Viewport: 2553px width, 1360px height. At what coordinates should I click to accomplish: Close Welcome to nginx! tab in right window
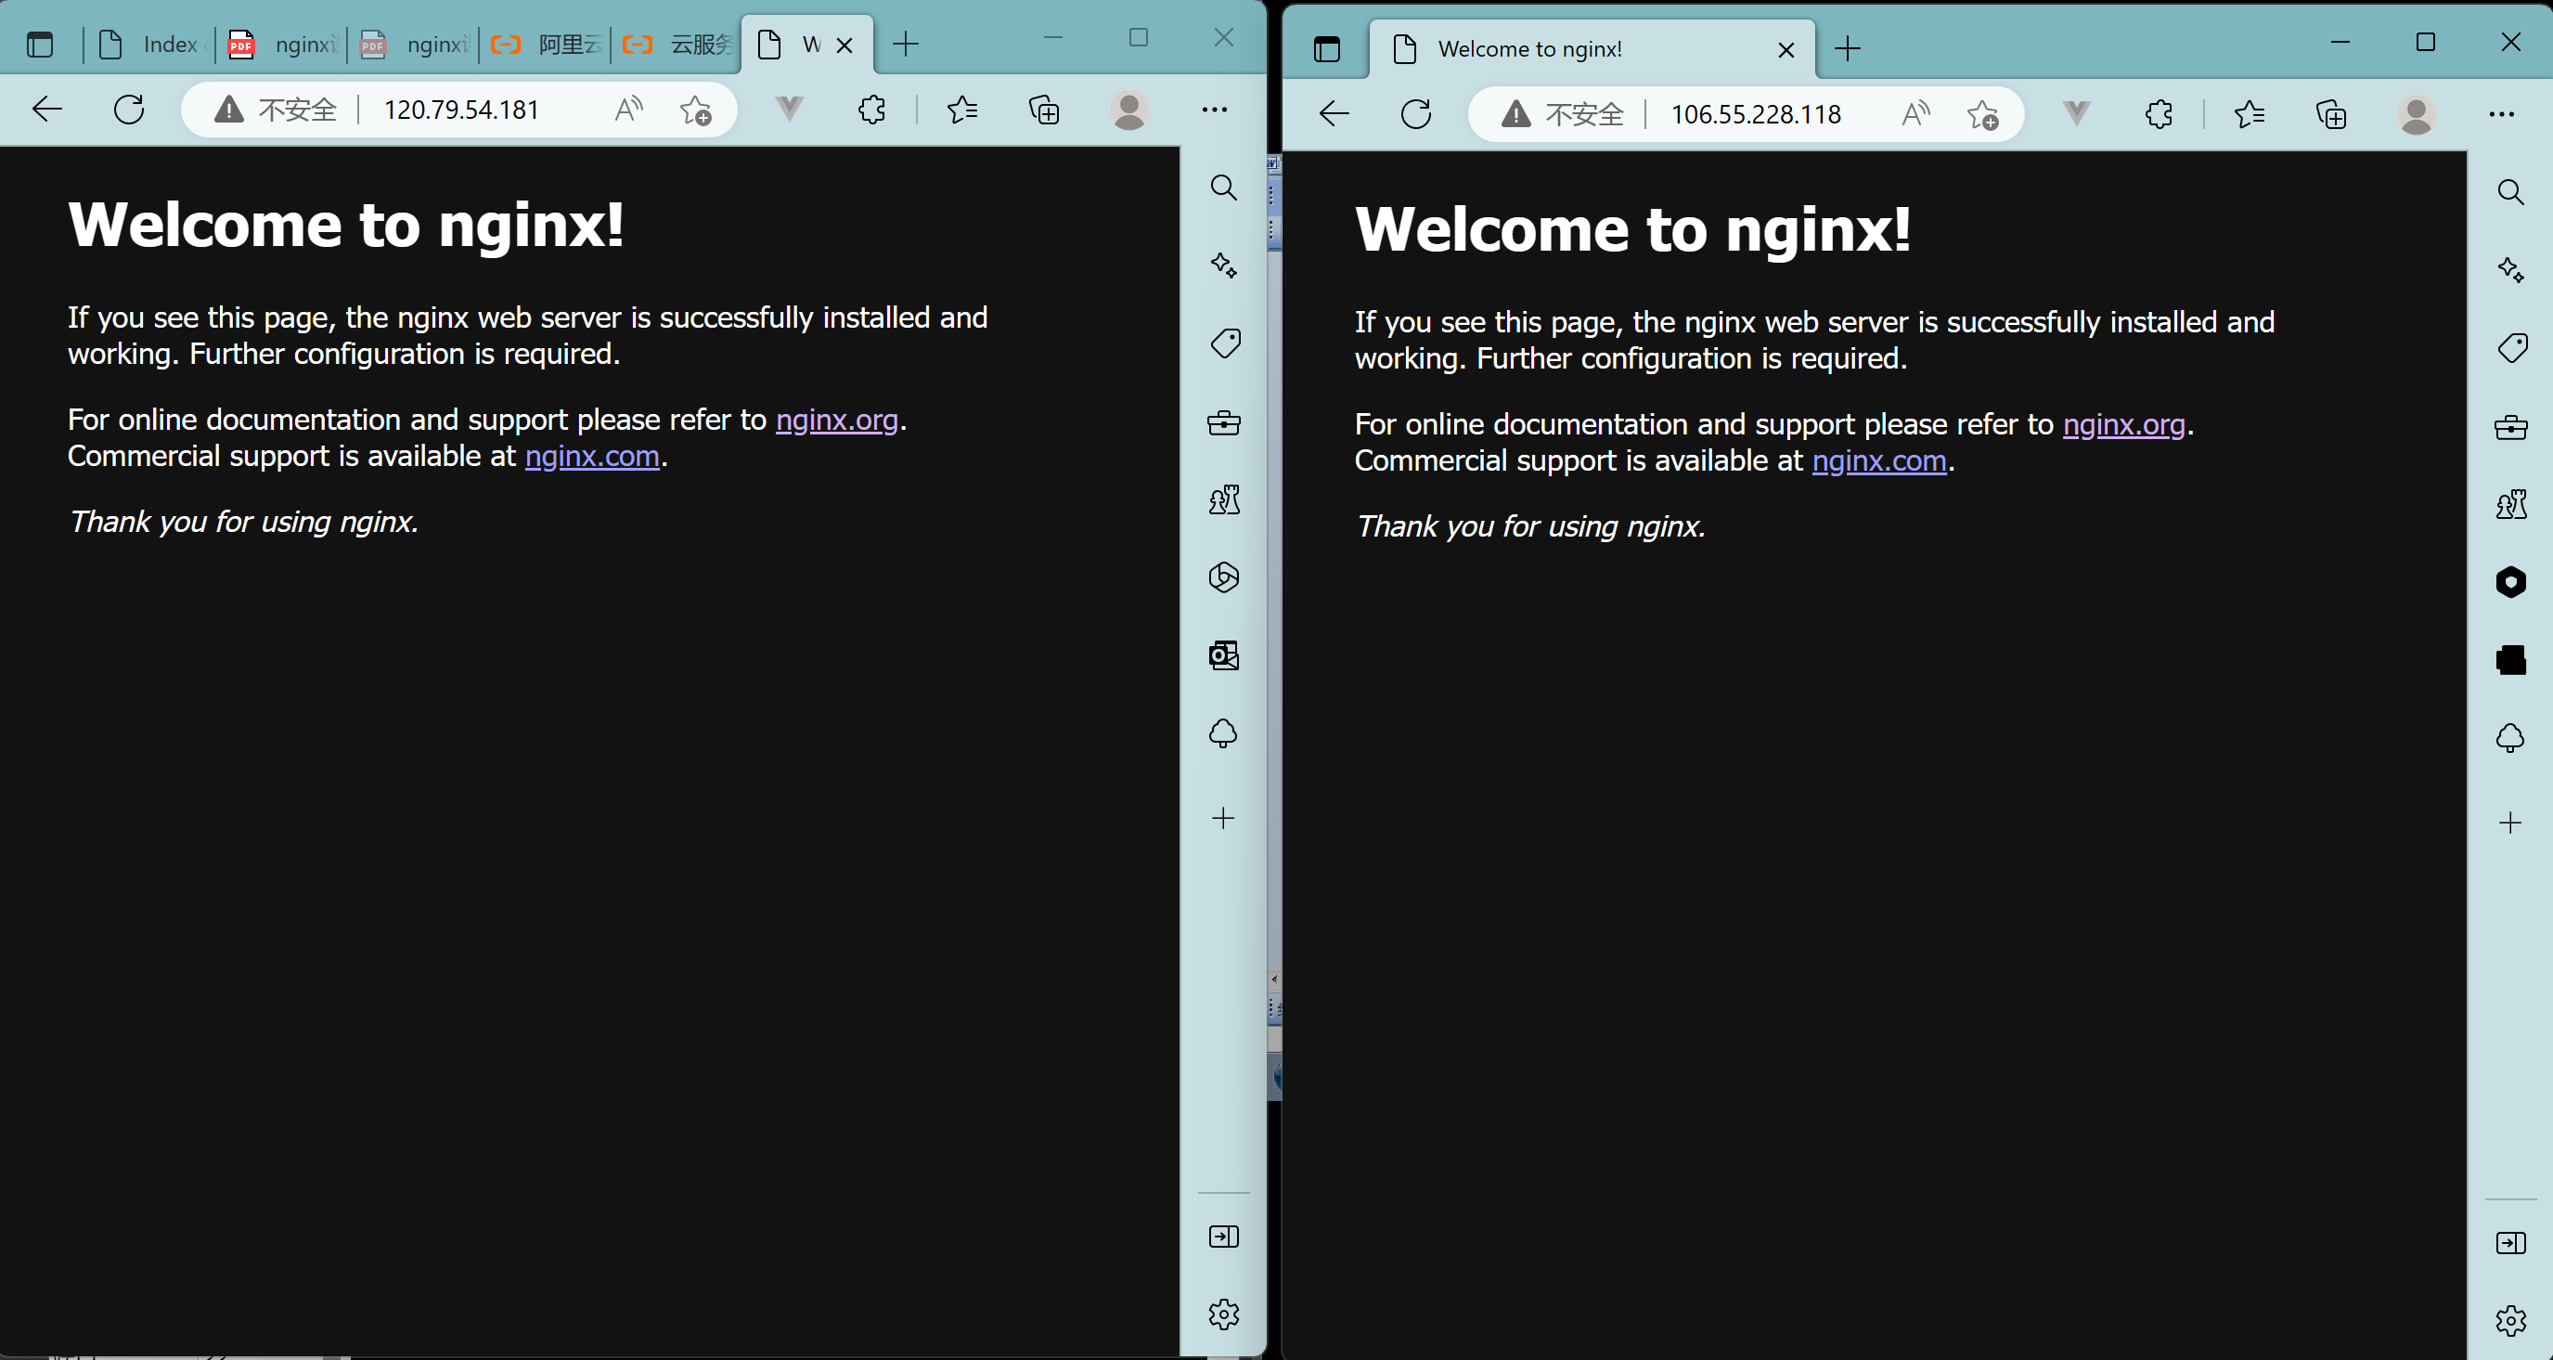click(x=1786, y=49)
